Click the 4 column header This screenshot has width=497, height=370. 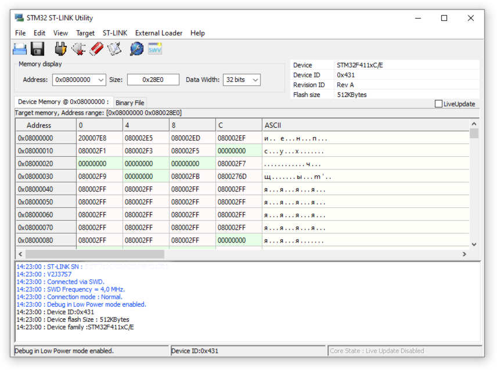click(146, 125)
